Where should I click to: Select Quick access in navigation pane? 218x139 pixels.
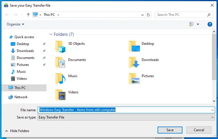point(22,37)
